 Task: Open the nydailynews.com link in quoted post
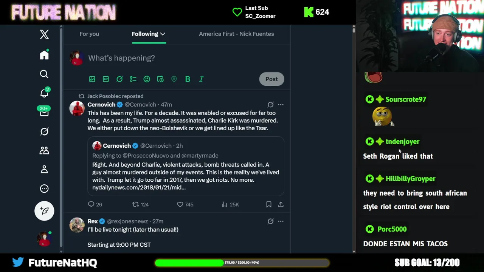[x=139, y=187]
